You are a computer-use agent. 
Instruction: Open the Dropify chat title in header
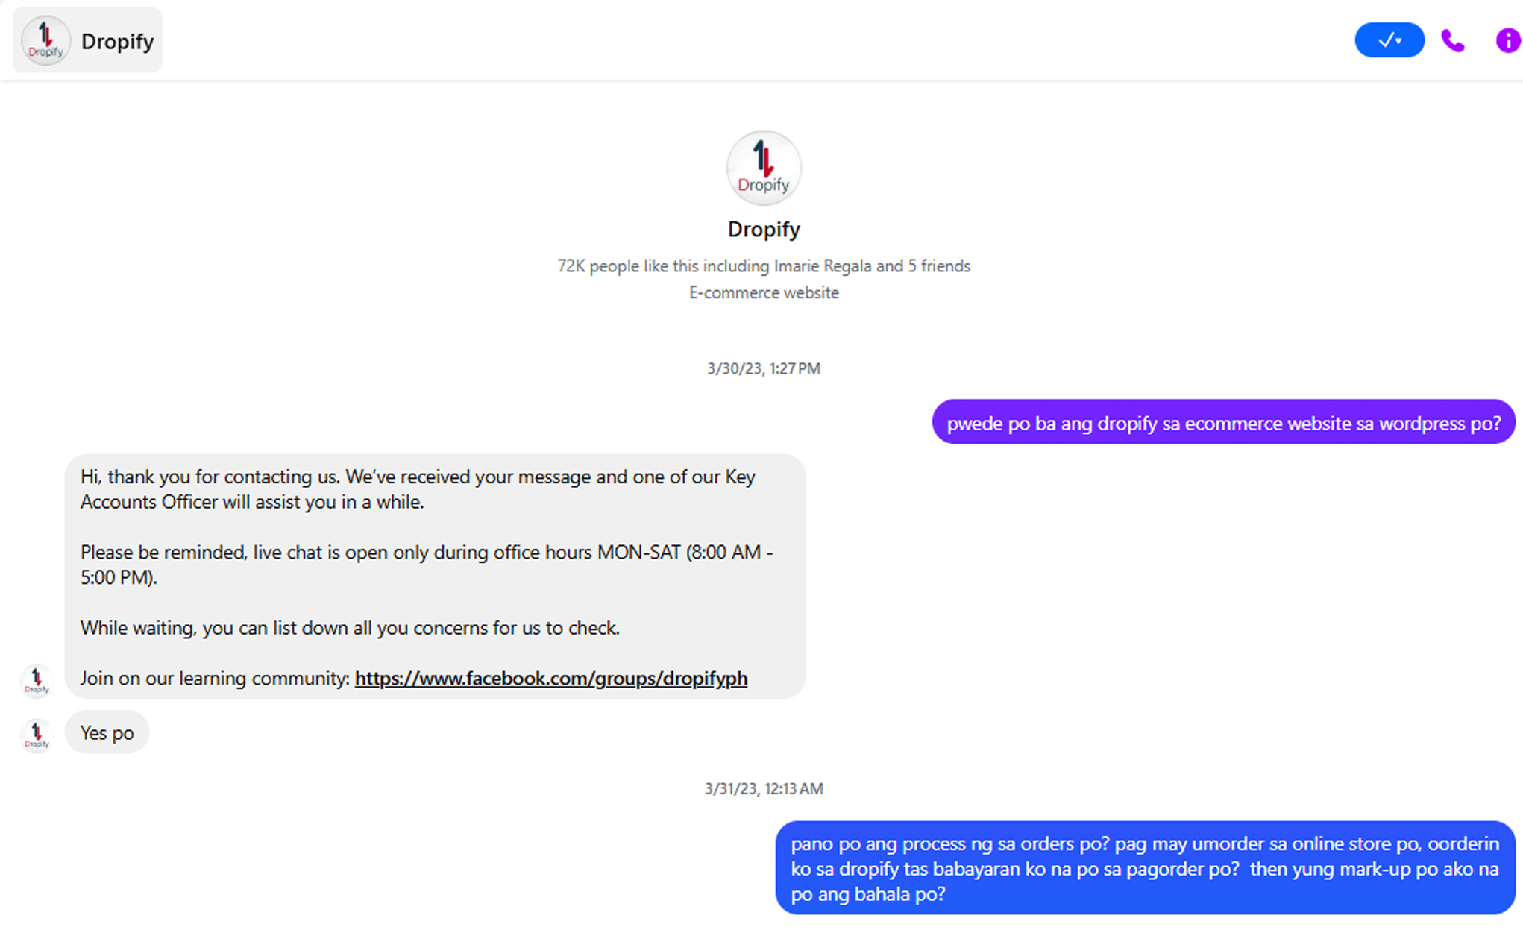click(117, 42)
